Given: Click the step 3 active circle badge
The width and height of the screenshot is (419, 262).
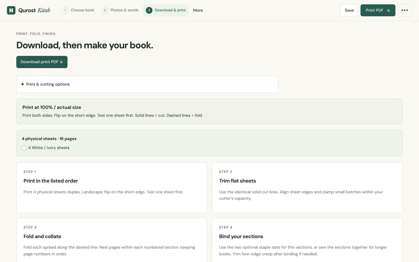Looking at the screenshot, I should coord(149,10).
